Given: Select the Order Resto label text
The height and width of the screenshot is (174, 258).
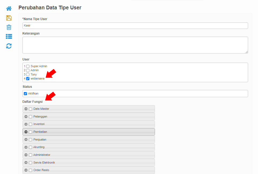Looking at the screenshot, I should pyautogui.click(x=41, y=170).
